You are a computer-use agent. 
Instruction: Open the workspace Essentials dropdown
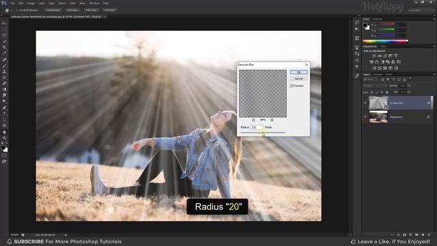[422, 10]
